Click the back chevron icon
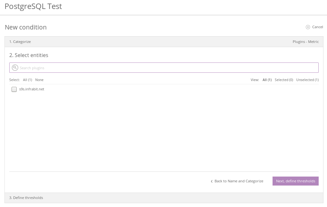 pos(212,181)
